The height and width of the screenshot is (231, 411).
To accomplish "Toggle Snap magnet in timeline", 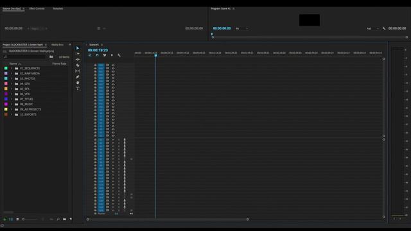I will coord(97,55).
